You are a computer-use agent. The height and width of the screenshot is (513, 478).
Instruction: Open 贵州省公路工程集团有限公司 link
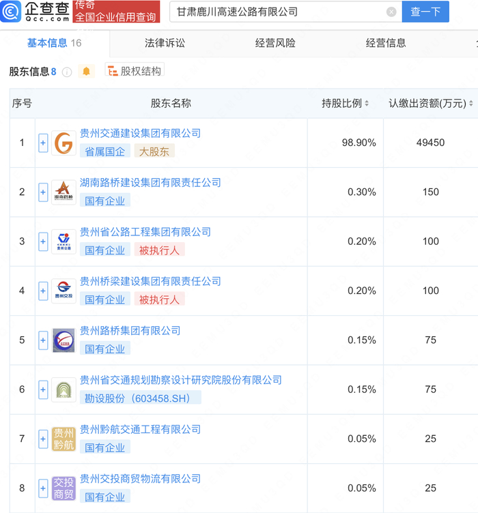pos(145,232)
